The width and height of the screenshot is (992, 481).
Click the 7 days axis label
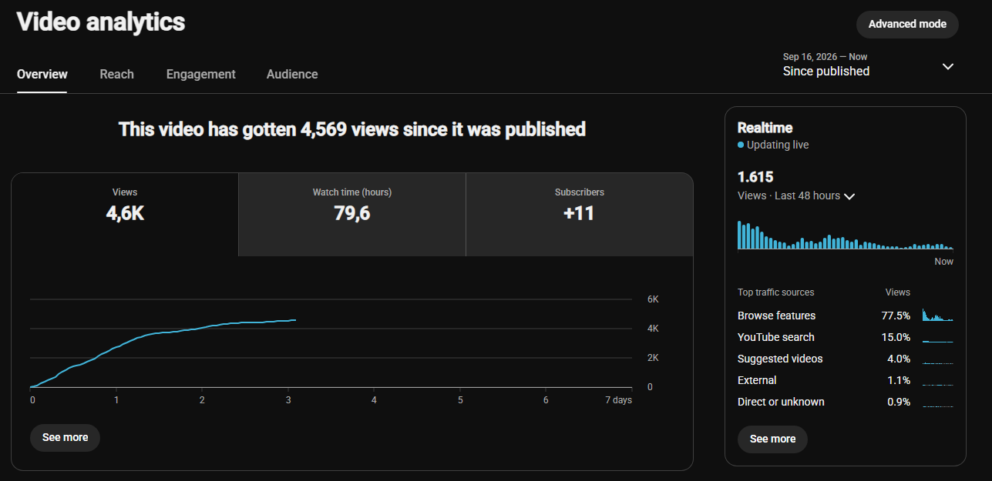tap(618, 400)
